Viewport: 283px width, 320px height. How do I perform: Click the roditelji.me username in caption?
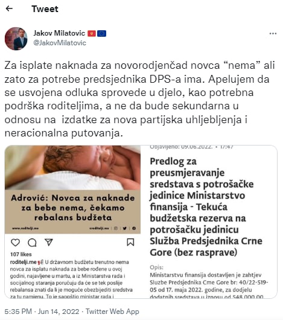[24, 262]
